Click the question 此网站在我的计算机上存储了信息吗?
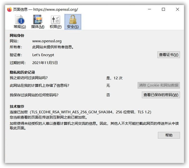189x168 pixels. pyautogui.click(x=39, y=86)
